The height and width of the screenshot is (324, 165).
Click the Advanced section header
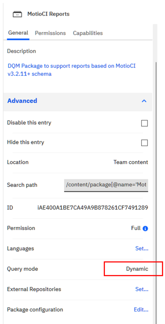(78, 101)
